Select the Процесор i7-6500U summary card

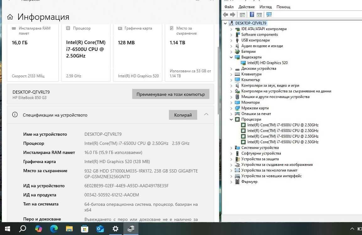click(x=86, y=53)
